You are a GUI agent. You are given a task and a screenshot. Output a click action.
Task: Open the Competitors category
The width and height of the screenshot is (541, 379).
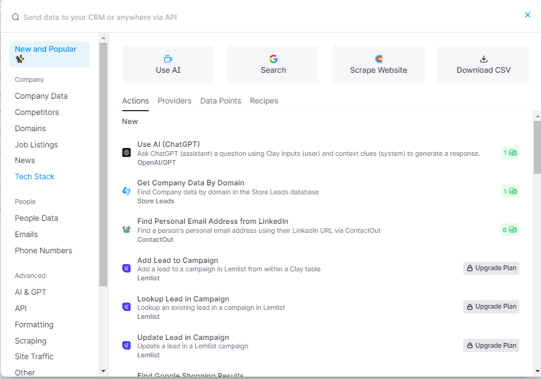click(37, 112)
